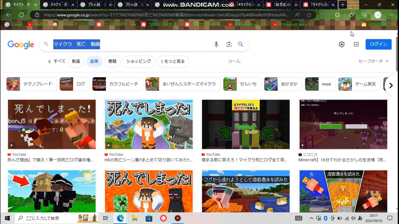Open Microsoft Edge from taskbar
Screen dimensions: 399x224
tap(120, 218)
